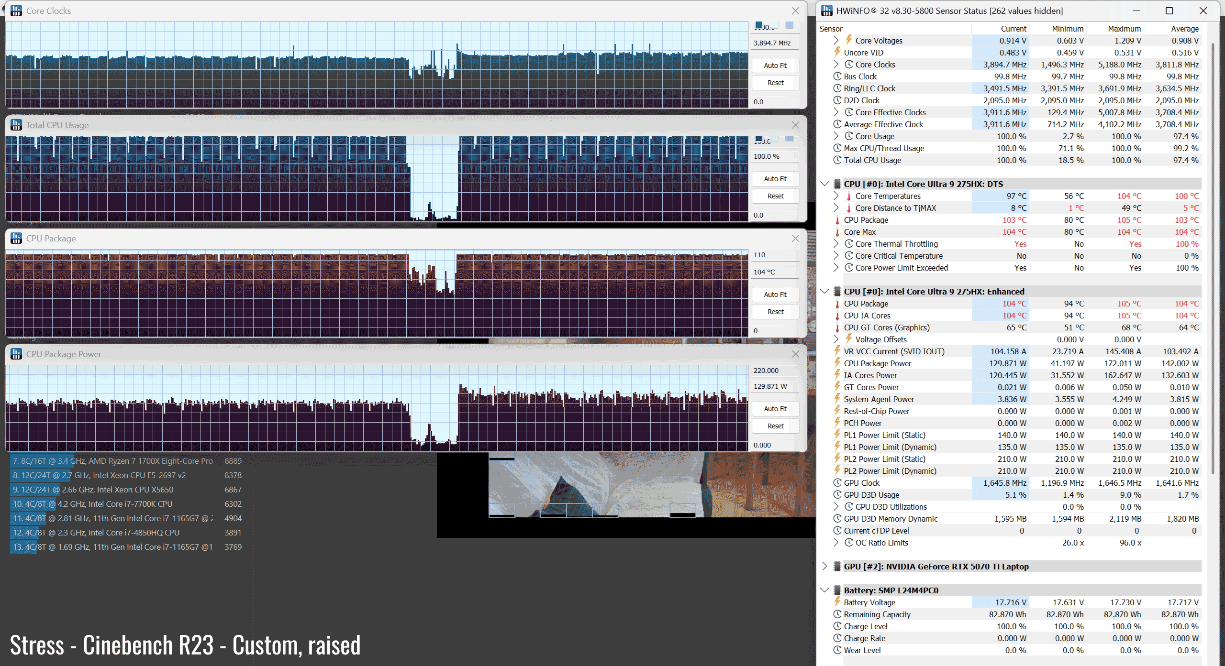Click the clock icon beside Bus Clock
The image size is (1225, 666).
point(837,76)
